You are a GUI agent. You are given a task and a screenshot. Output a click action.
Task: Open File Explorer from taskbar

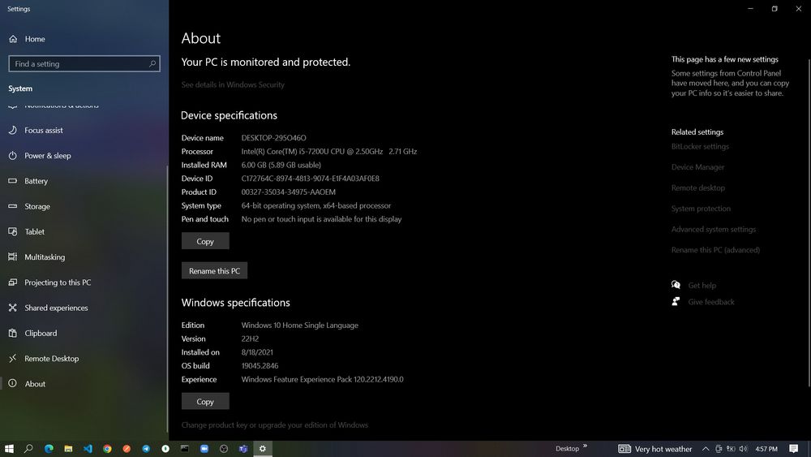pos(68,449)
